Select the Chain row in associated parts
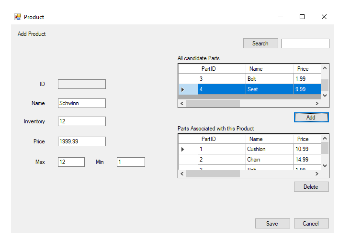Image resolution: width=350 pixels, height=249 pixels. (249, 160)
